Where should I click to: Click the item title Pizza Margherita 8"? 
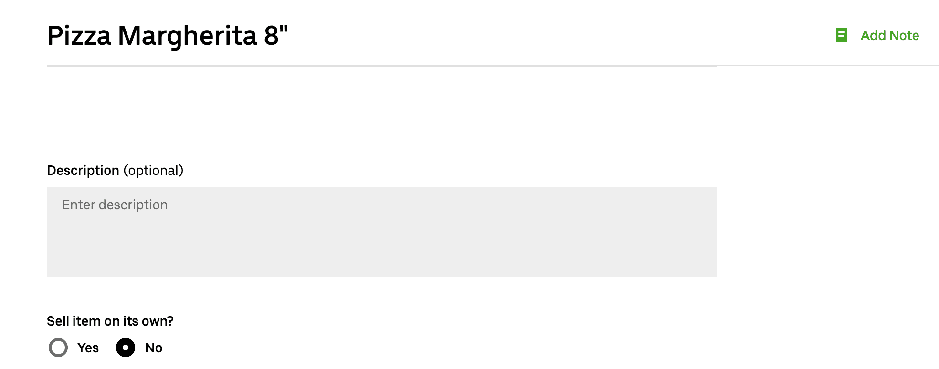tap(167, 35)
